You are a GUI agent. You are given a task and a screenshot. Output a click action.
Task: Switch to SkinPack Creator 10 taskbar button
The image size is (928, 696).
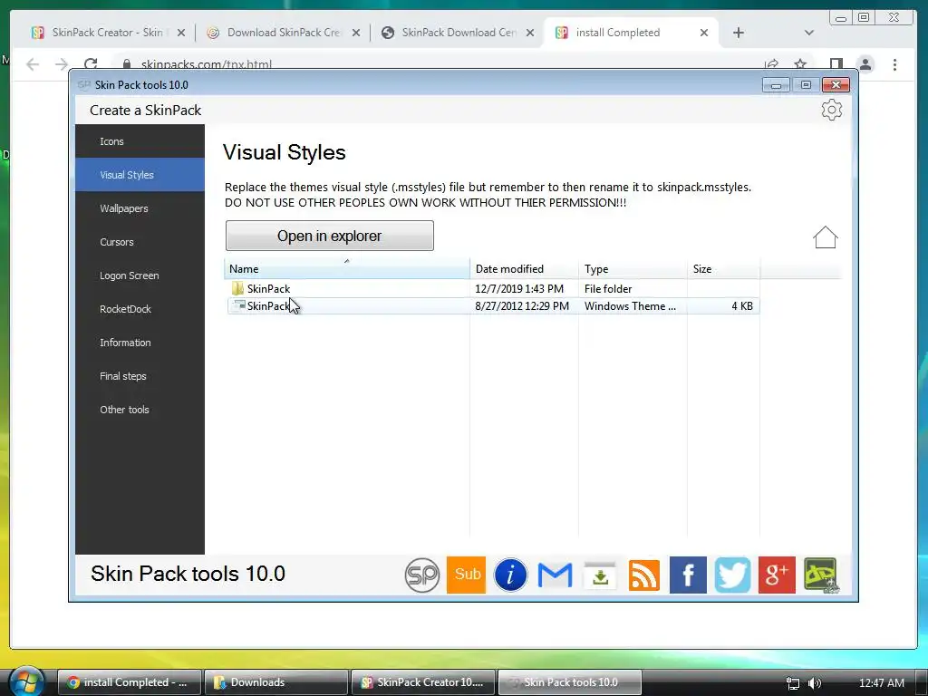pyautogui.click(x=422, y=682)
